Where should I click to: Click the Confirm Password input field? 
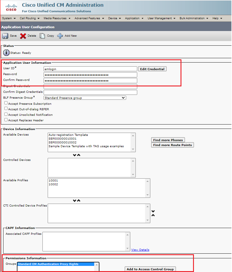(90, 81)
